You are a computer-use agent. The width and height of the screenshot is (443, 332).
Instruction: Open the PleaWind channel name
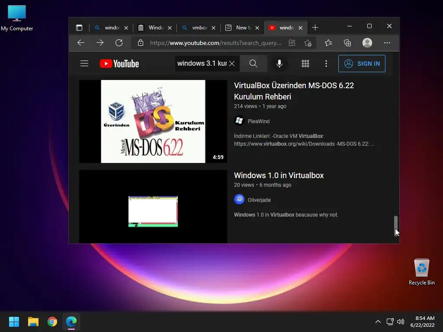259,121
